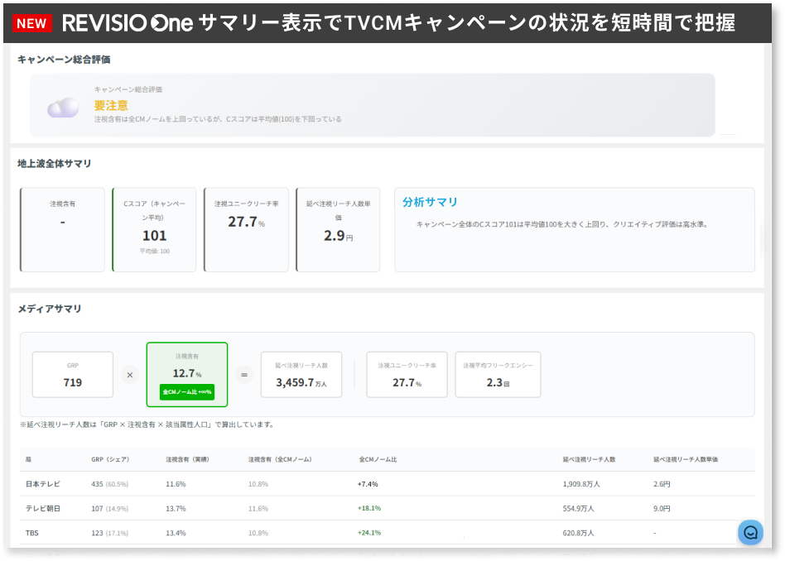
Task: Click the cloud weather icon in campaign evaluation
Action: (x=63, y=108)
